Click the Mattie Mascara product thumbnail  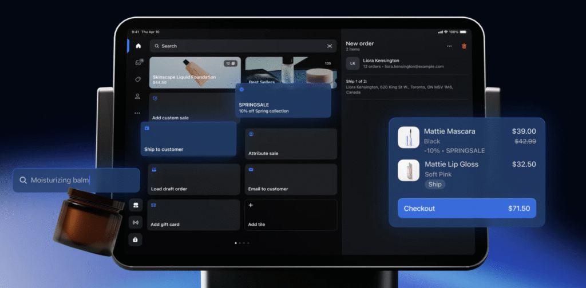point(409,137)
